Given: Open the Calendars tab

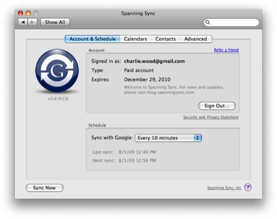Looking at the screenshot, I should coord(135,39).
